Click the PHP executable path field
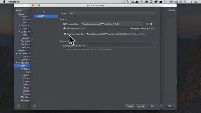The image size is (201, 113). point(111,24)
